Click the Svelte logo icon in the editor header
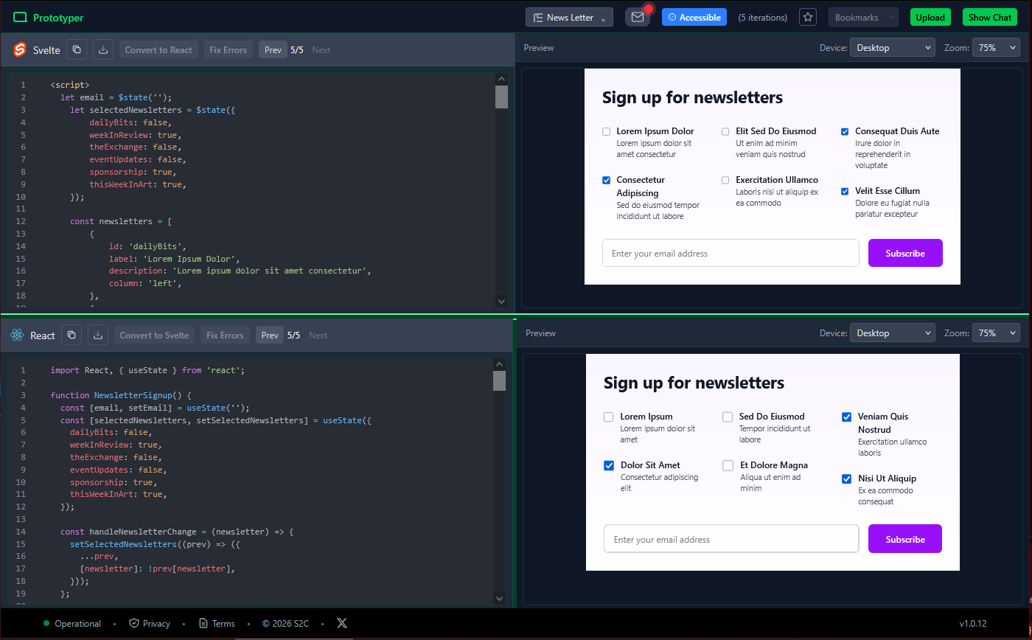The image size is (1032, 640). 19,49
